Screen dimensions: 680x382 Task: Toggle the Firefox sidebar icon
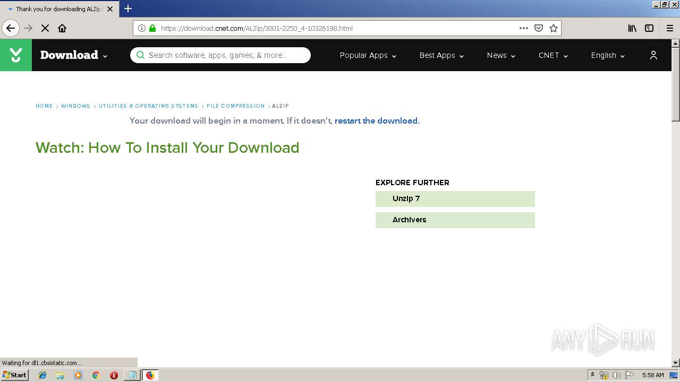pyautogui.click(x=649, y=28)
